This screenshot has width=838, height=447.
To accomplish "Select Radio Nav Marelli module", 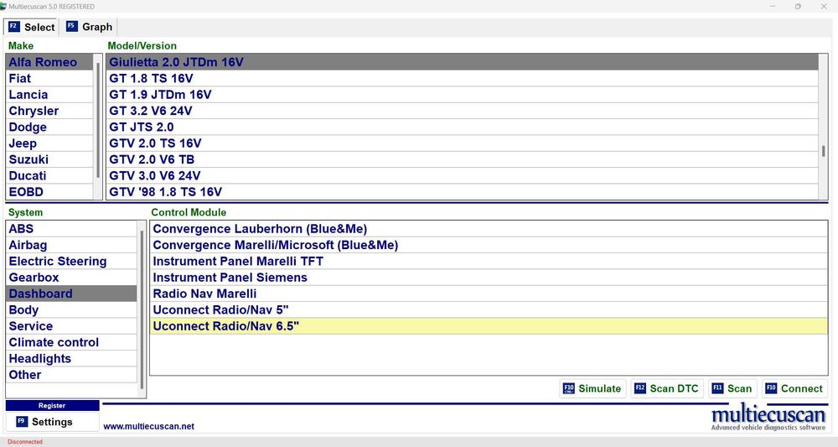I will click(489, 294).
